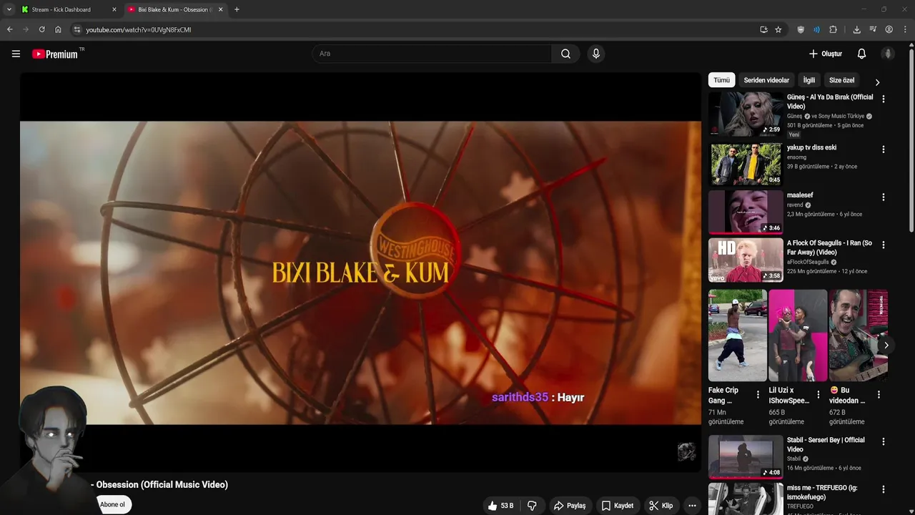
Task: Open thumbnail of Güneş - Al Ya Da Bırak
Action: (746, 114)
